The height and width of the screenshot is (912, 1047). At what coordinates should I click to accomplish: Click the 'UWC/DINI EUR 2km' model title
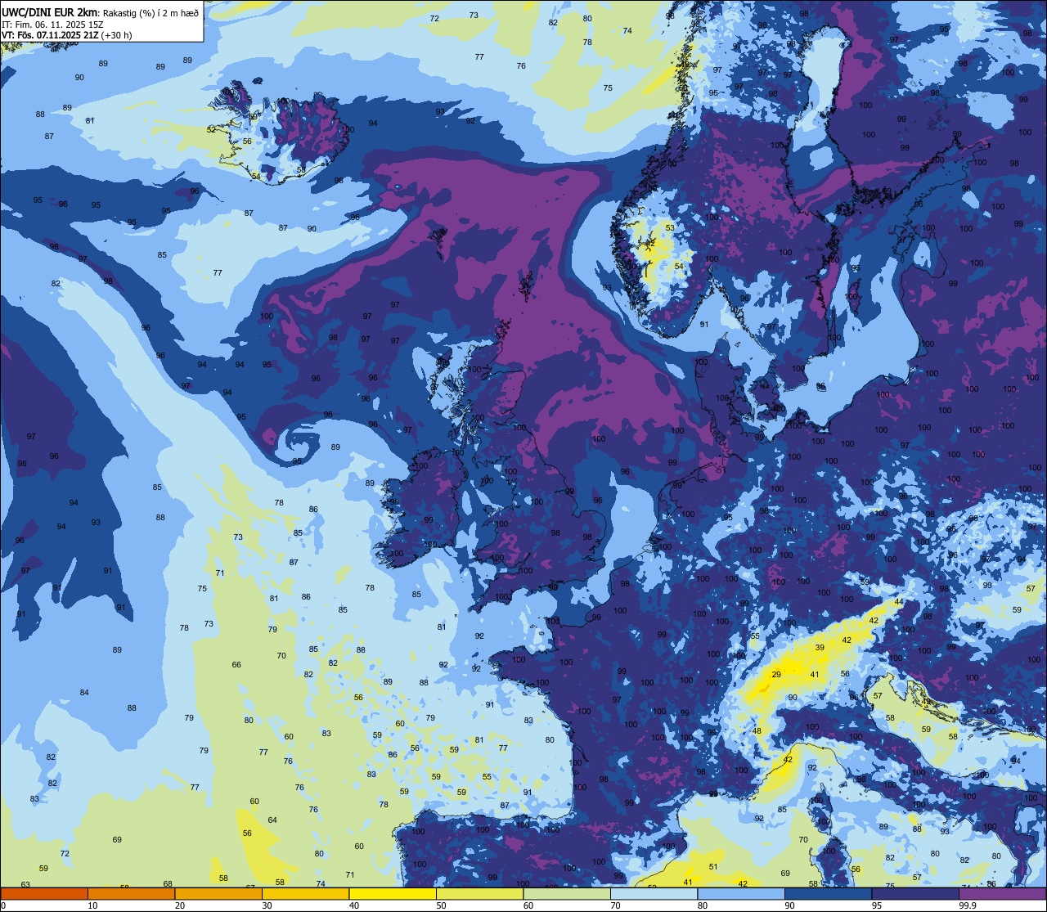pos(47,12)
